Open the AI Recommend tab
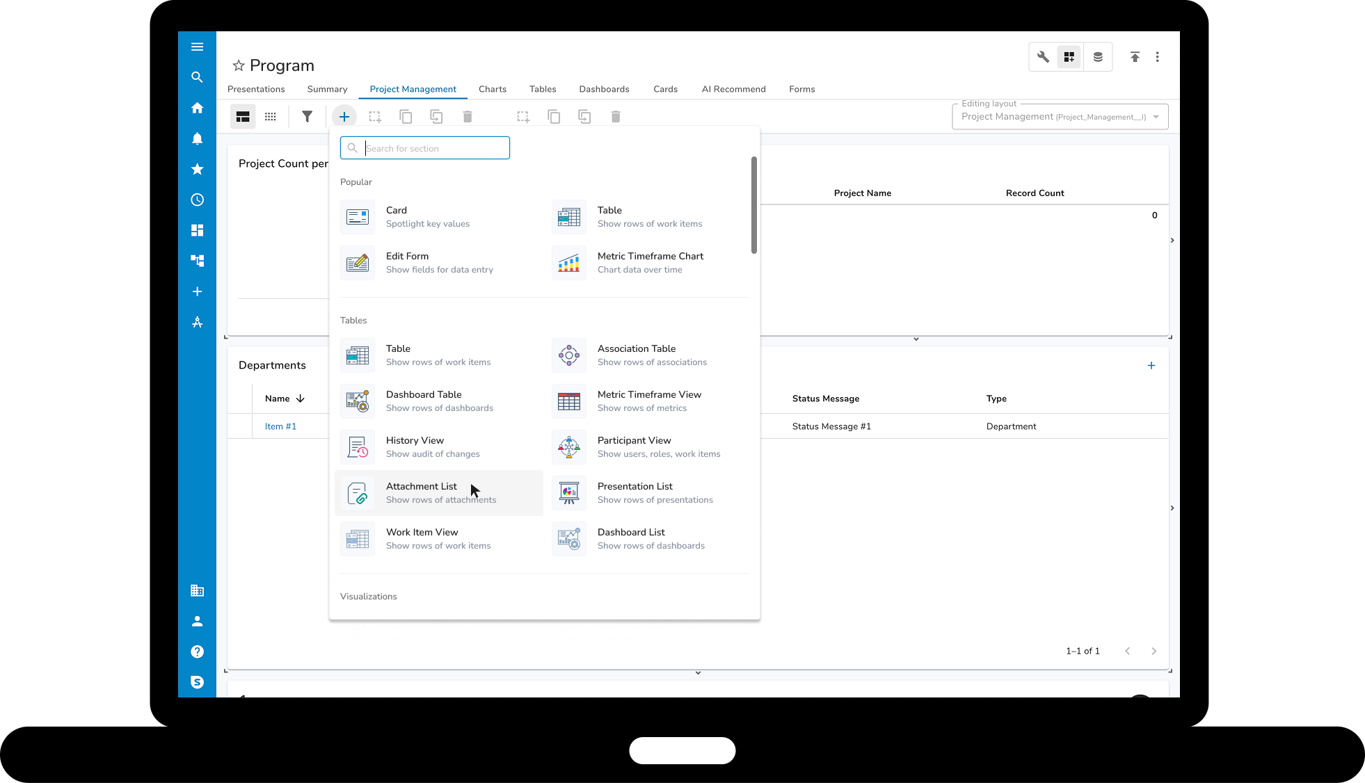Viewport: 1365px width, 783px height. pos(733,89)
